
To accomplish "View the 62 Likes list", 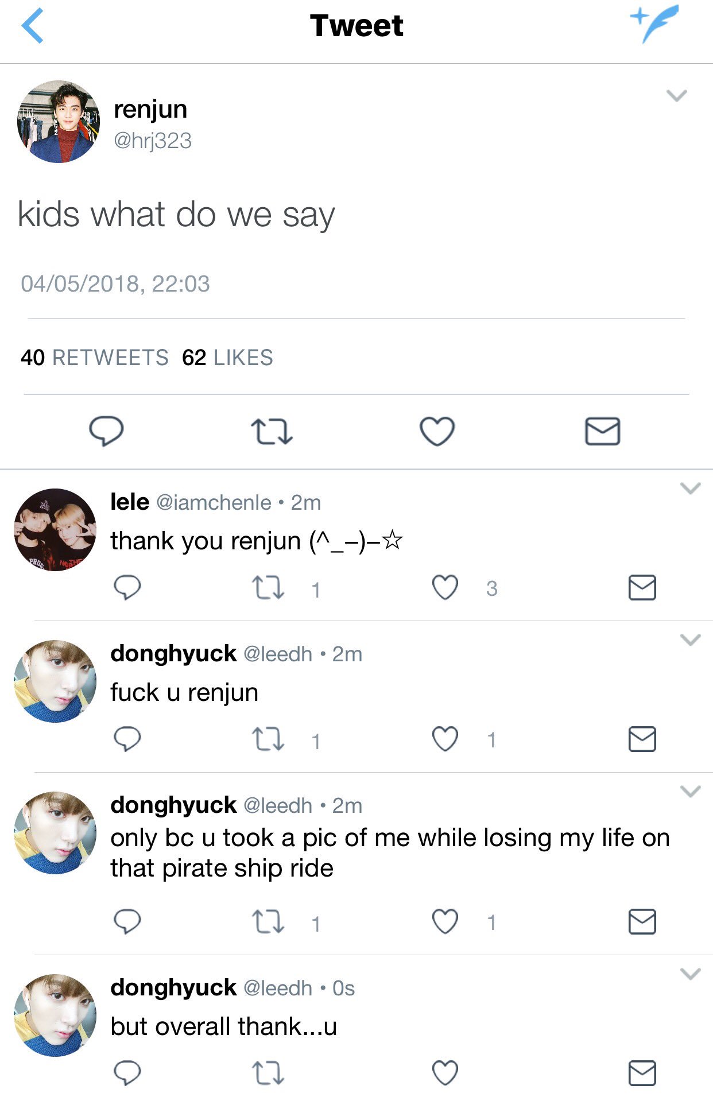I will click(x=227, y=357).
